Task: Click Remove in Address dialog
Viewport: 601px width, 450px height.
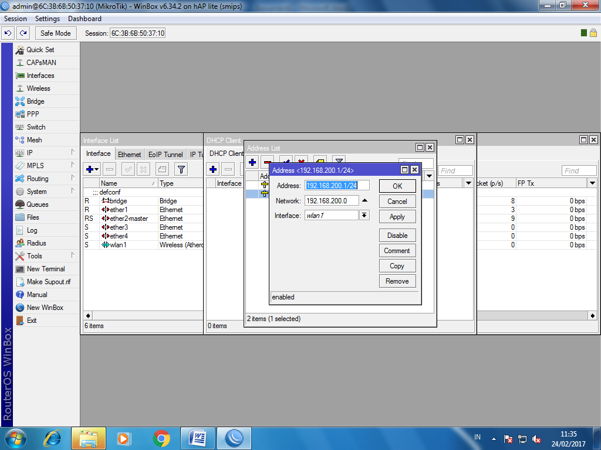Action: click(x=397, y=281)
